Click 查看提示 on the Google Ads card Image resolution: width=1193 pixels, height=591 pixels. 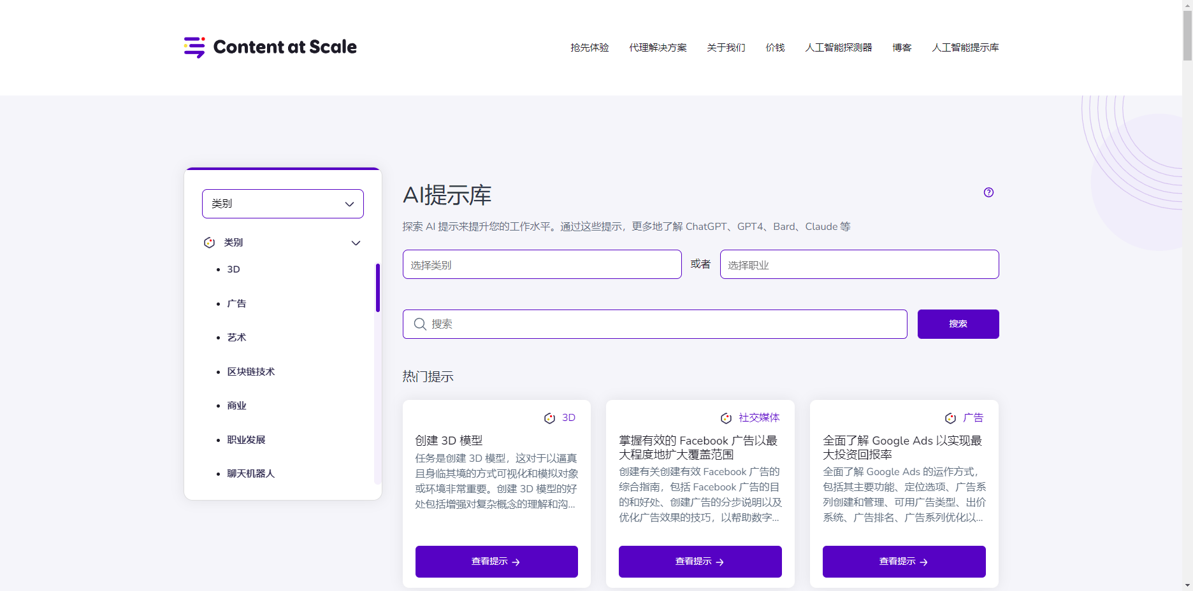pyautogui.click(x=904, y=562)
